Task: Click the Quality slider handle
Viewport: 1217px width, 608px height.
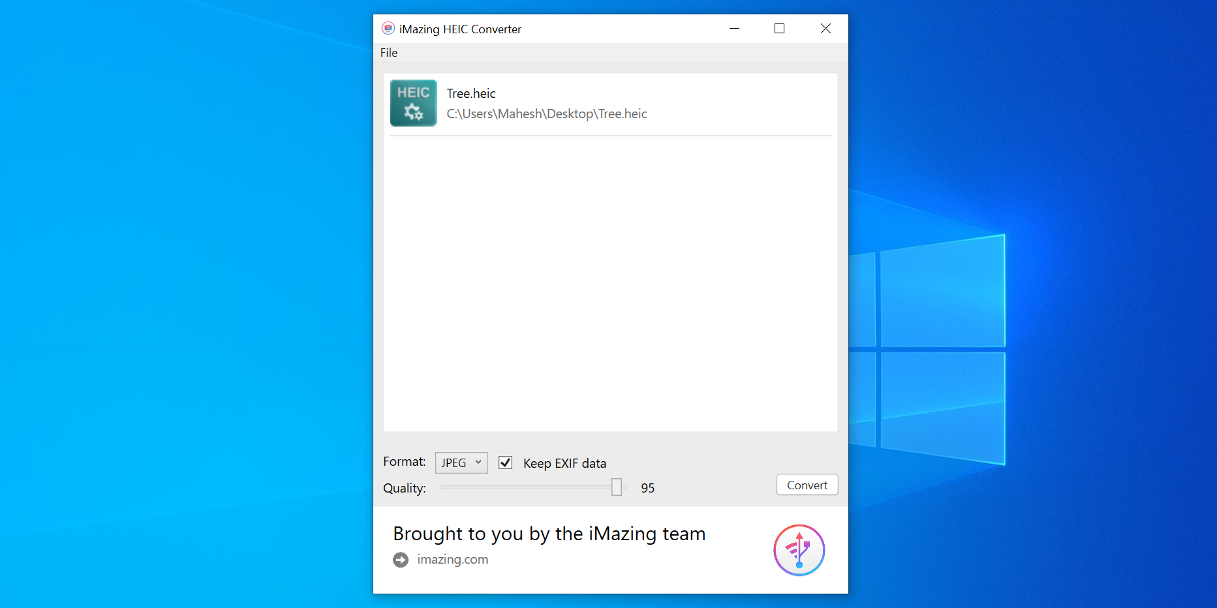Action: (x=617, y=487)
